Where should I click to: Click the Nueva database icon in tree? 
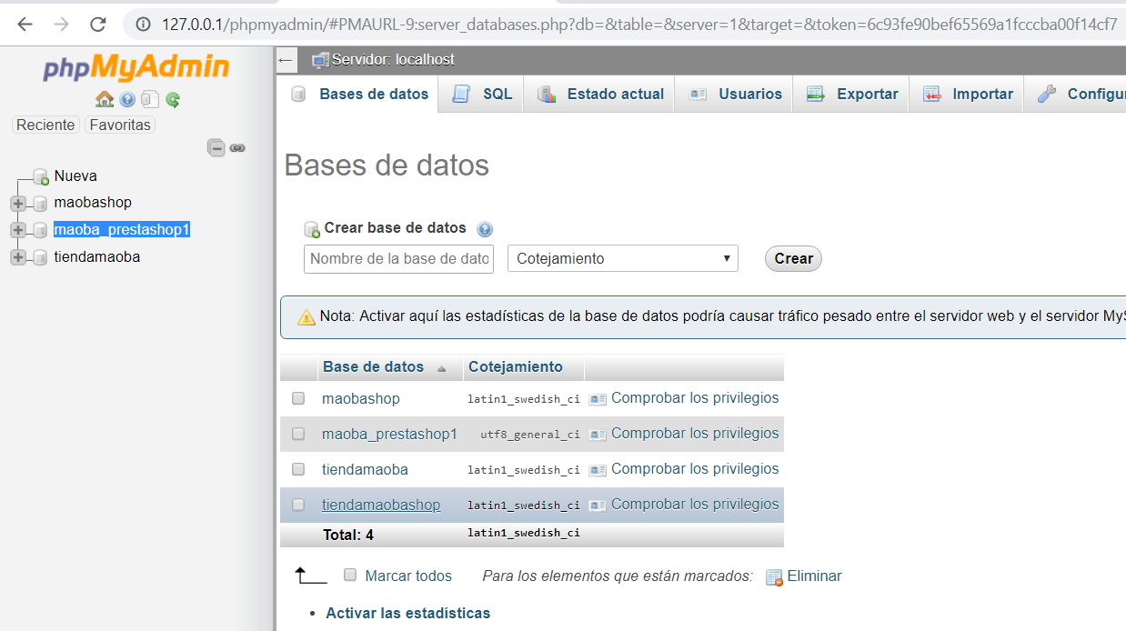click(x=40, y=176)
